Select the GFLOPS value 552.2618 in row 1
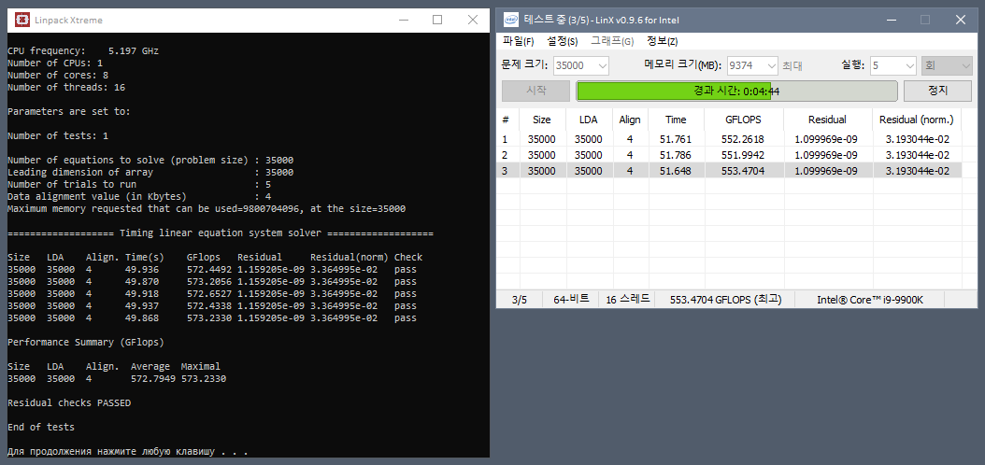Image resolution: width=985 pixels, height=465 pixels. [x=743, y=139]
